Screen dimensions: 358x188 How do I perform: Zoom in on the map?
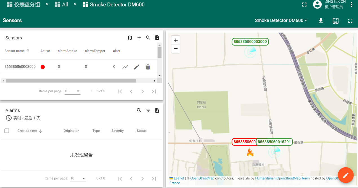coord(176,40)
